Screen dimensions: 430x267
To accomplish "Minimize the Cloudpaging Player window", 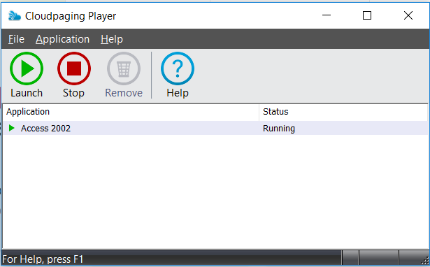I will [x=327, y=15].
